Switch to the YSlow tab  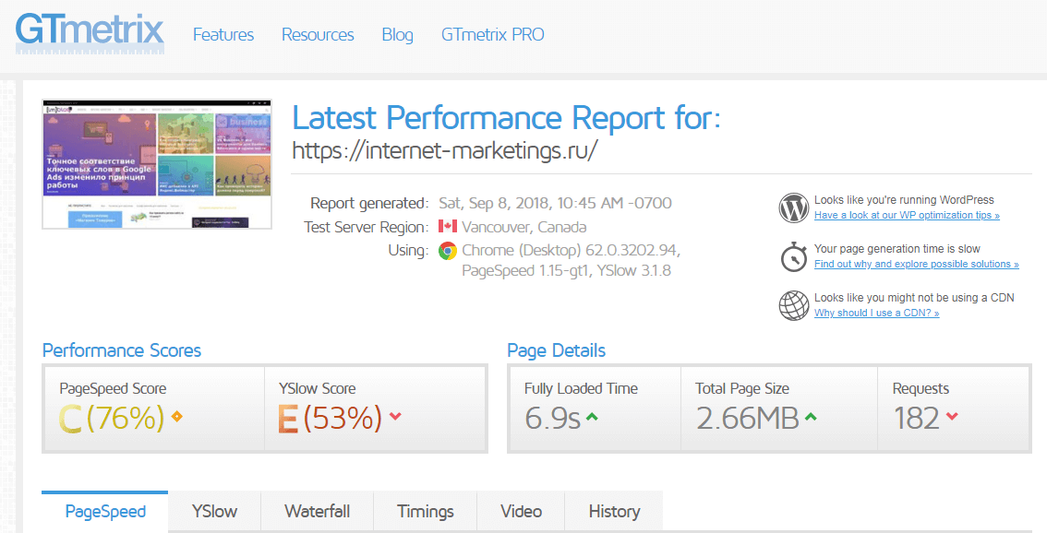click(214, 511)
